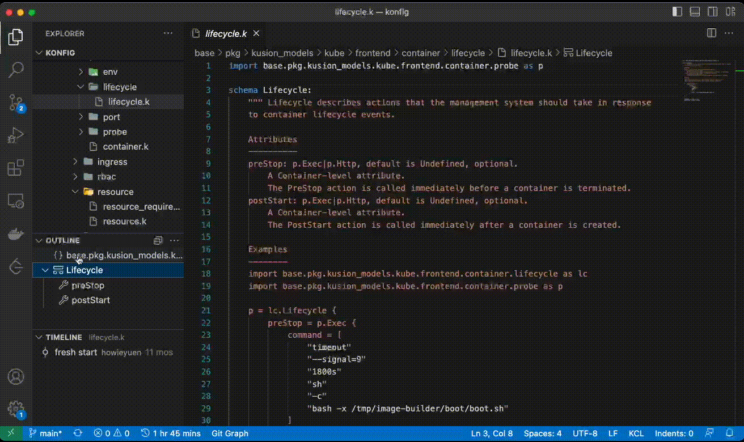The image size is (744, 442).
Task: Collapse Lifecycle in the Outline panel
Action: point(45,270)
